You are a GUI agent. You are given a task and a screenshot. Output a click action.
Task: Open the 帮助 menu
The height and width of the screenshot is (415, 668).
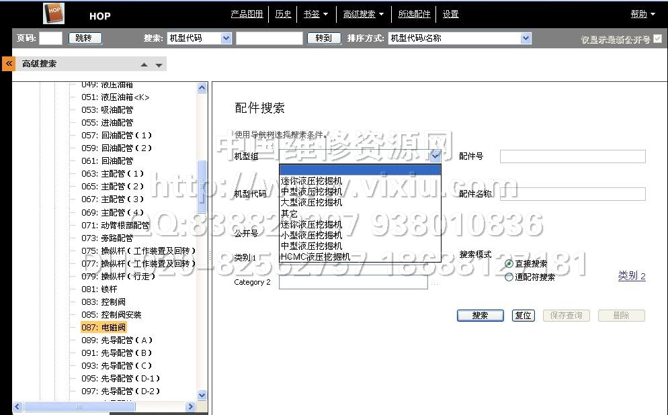[642, 14]
